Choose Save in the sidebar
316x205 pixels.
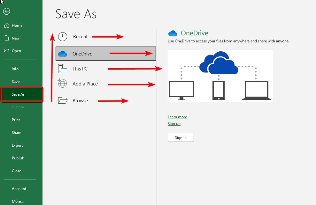[21, 82]
